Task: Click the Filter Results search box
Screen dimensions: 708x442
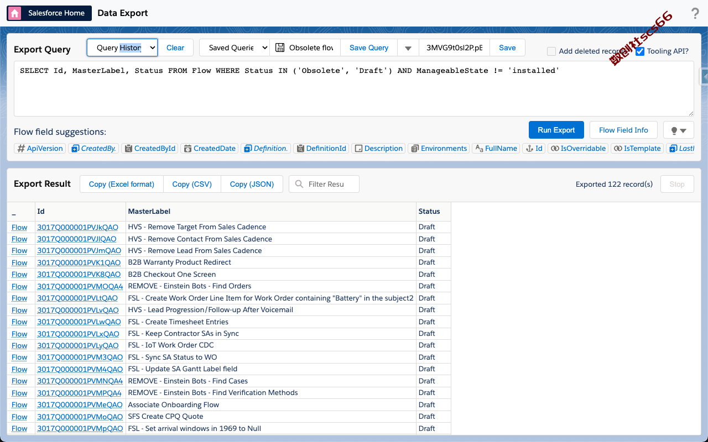Action: [x=324, y=184]
